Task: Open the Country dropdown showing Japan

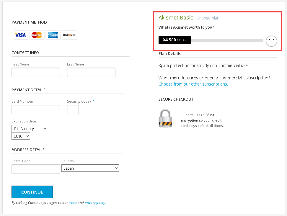Action: tap(90, 168)
